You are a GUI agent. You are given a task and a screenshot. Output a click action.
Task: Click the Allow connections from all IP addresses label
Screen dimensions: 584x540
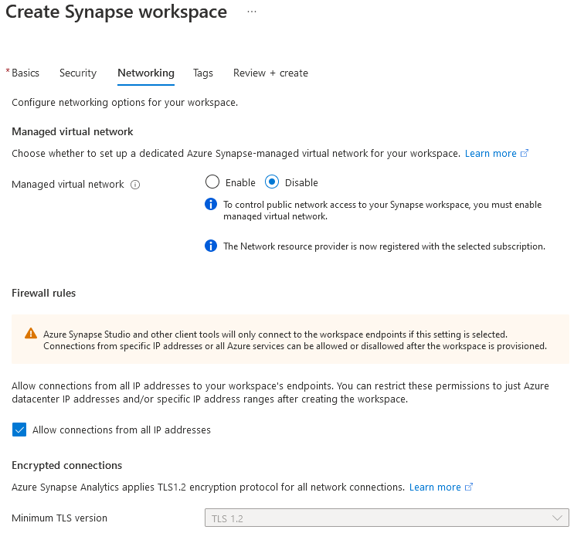pos(121,430)
